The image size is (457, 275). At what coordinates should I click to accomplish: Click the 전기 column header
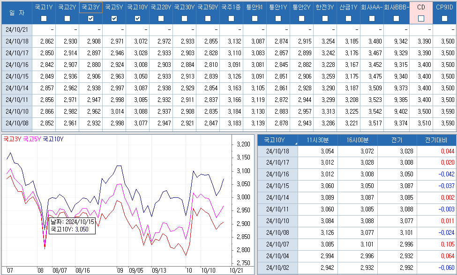pyautogui.click(x=397, y=140)
